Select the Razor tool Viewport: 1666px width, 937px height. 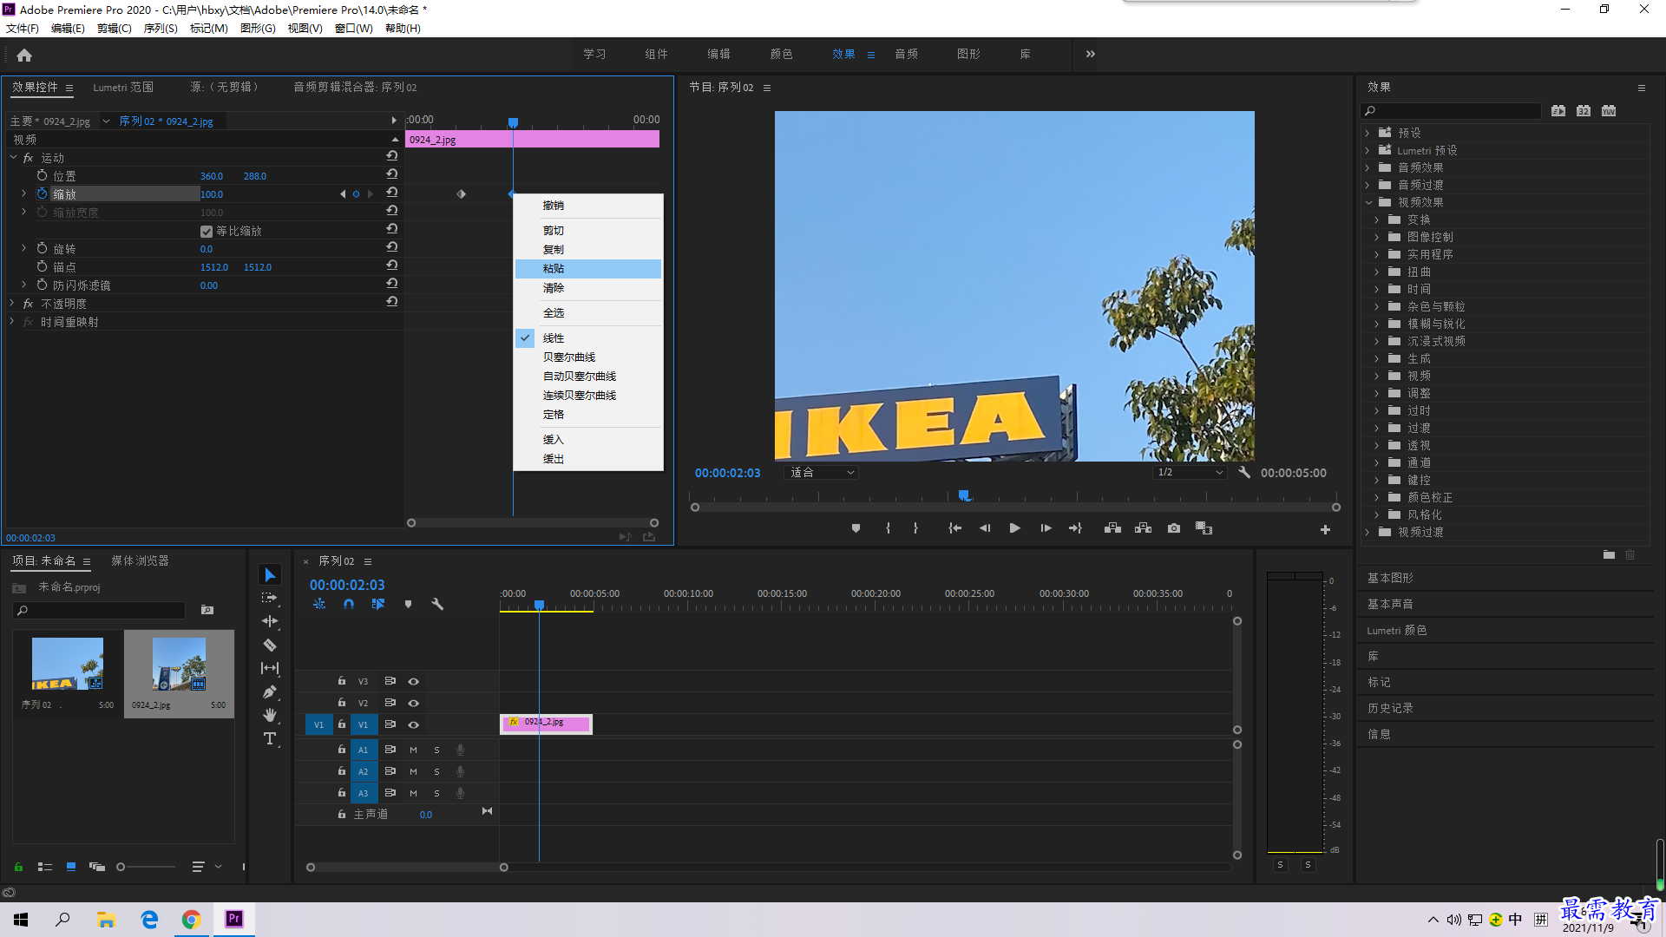tap(270, 645)
